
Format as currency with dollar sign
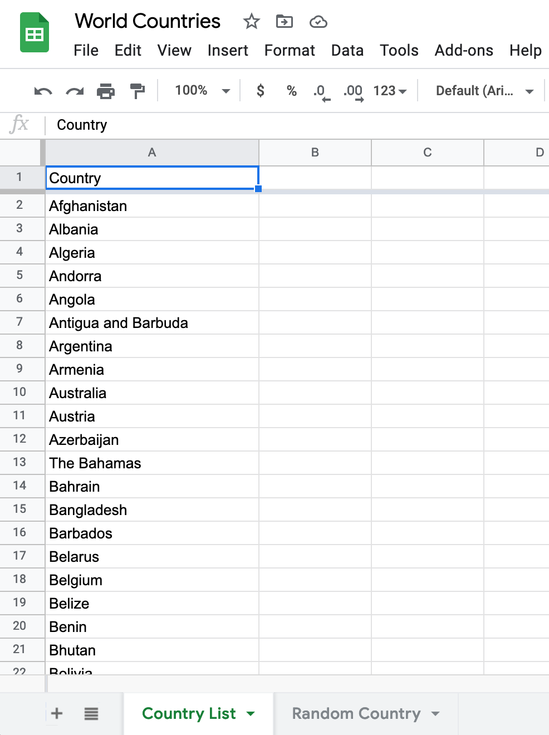(x=260, y=91)
